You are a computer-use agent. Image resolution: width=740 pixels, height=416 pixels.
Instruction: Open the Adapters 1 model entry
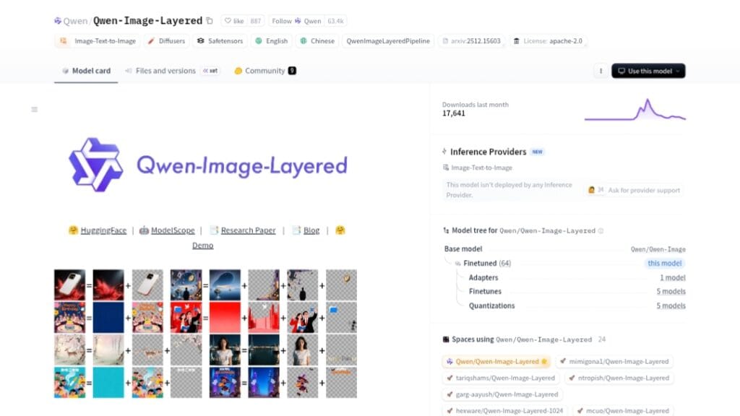[672, 278]
